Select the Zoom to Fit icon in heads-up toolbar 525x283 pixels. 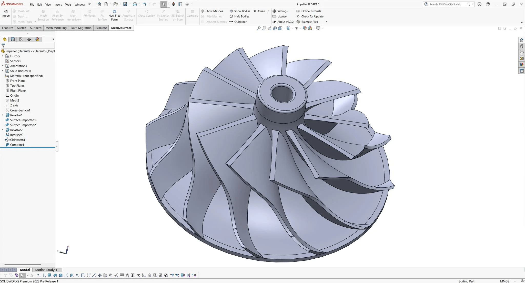[259, 28]
